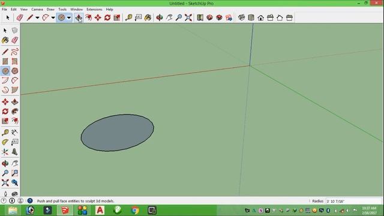Pick the Rotate tool in the top toolbar
384x216 pixels.
[x=107, y=17]
